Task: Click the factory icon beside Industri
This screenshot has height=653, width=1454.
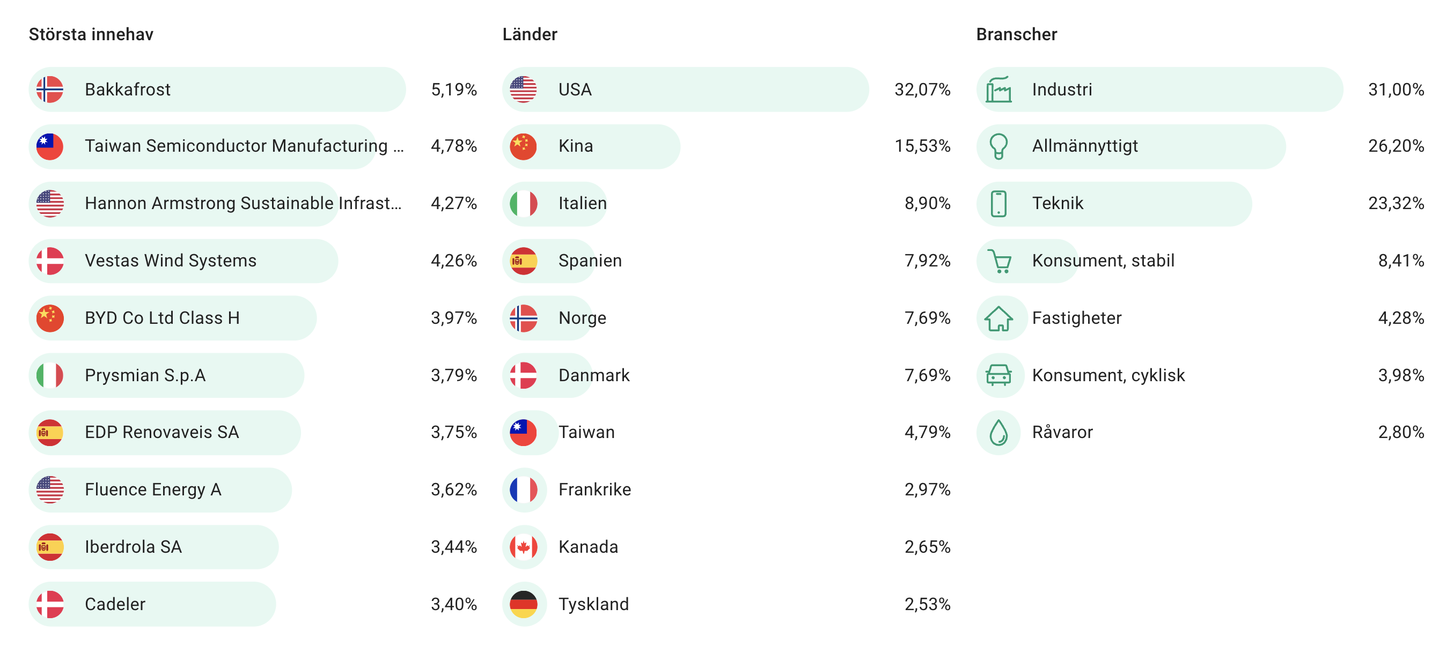Action: 998,90
